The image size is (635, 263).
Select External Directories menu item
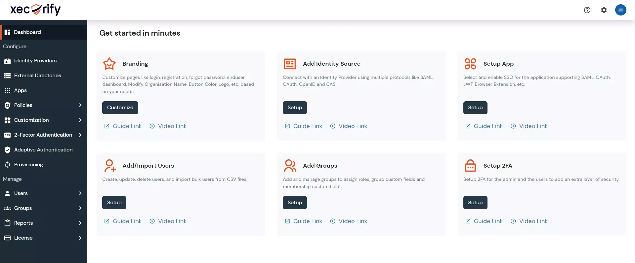coord(37,76)
